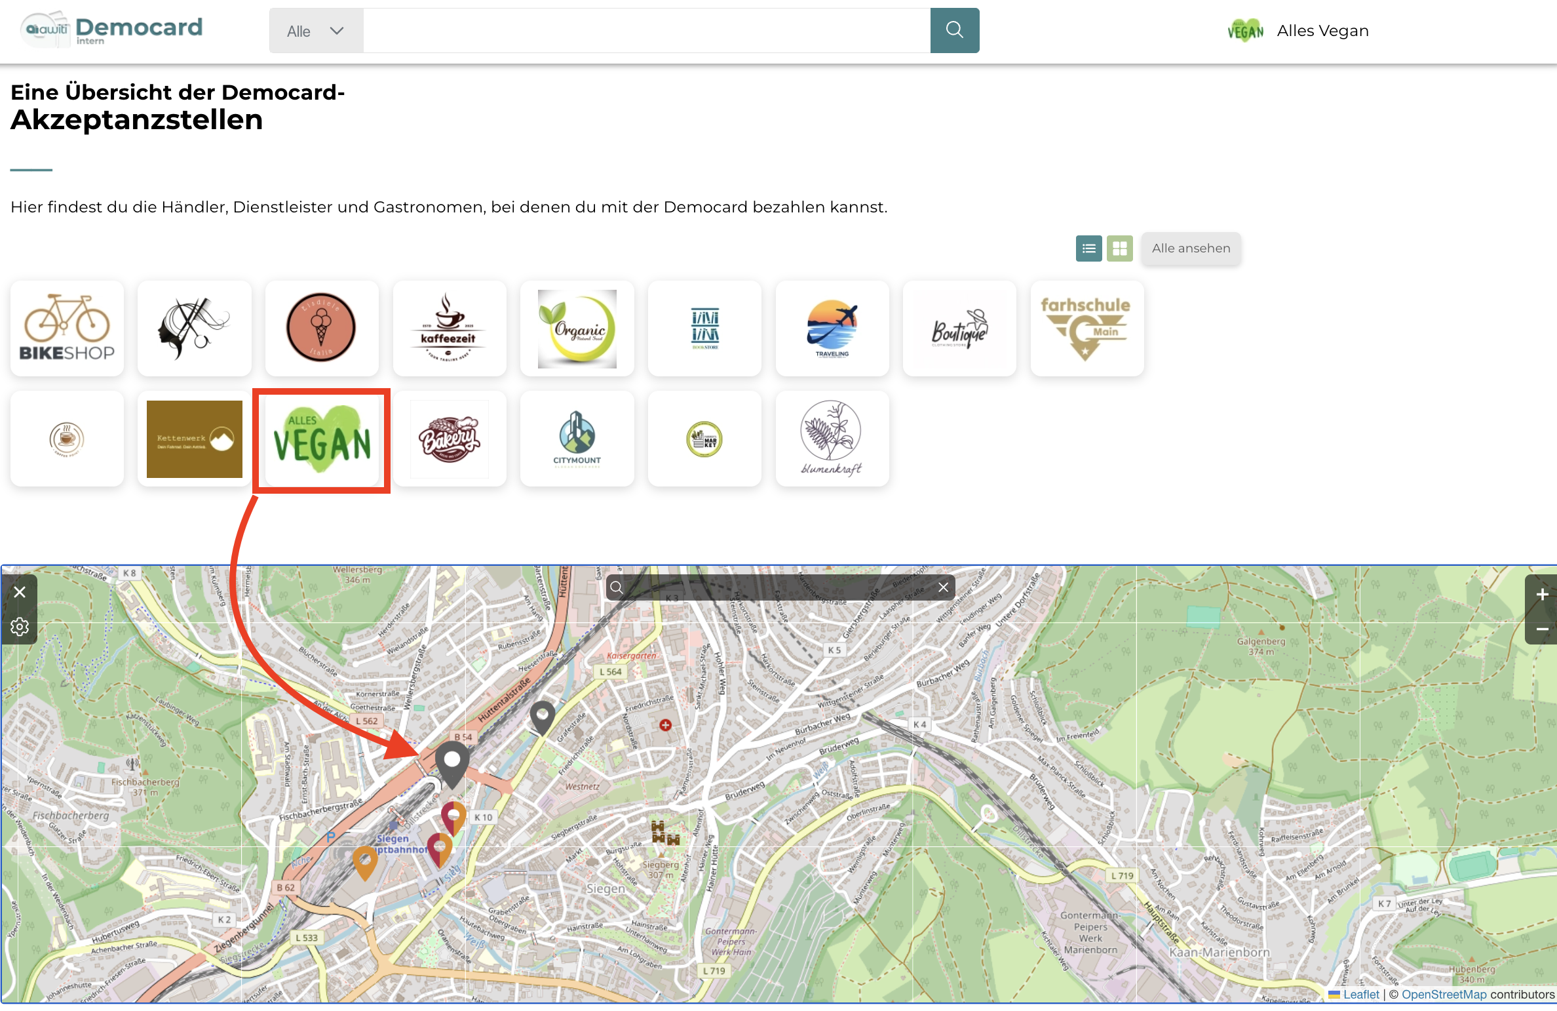Screen dimensions: 1557x1011
Task: Clear the map search field
Action: (x=943, y=587)
